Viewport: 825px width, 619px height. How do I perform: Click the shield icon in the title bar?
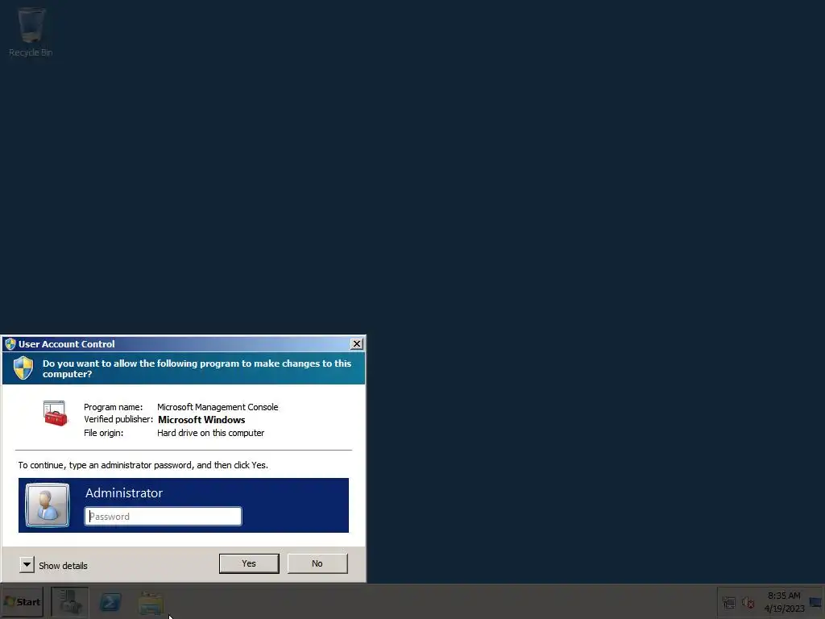(x=10, y=344)
